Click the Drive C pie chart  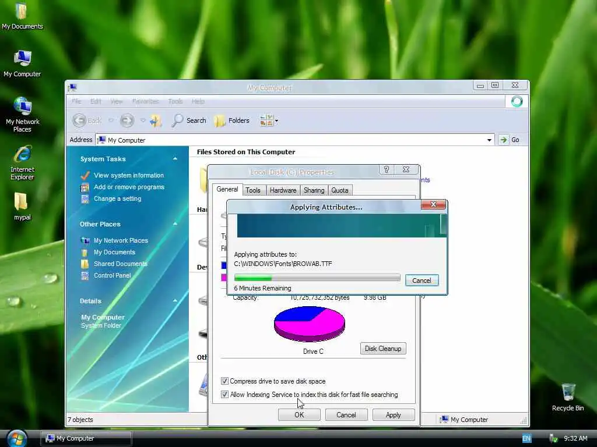pos(310,324)
